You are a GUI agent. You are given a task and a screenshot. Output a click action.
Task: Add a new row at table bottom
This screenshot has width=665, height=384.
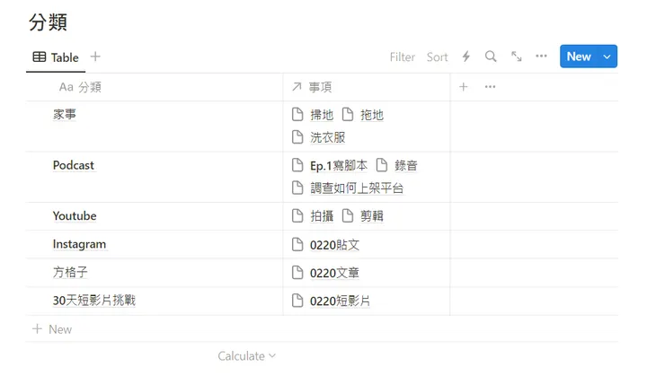click(x=52, y=329)
